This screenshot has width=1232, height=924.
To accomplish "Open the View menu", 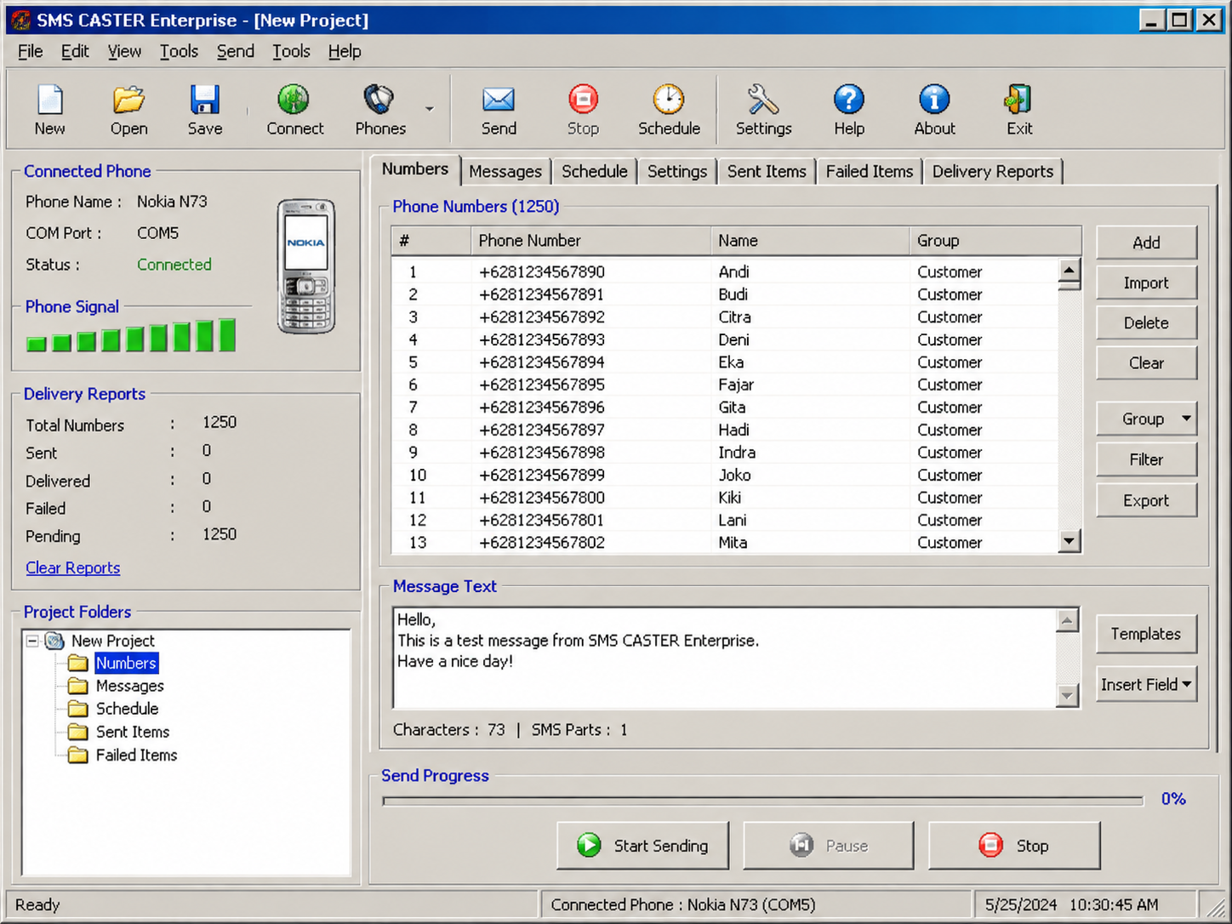I will tap(124, 51).
